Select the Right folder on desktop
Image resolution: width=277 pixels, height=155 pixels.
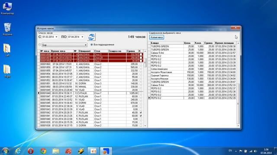(7, 71)
